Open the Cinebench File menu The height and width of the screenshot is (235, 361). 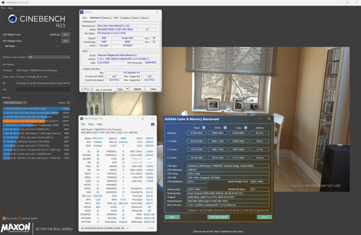click(x=3, y=8)
